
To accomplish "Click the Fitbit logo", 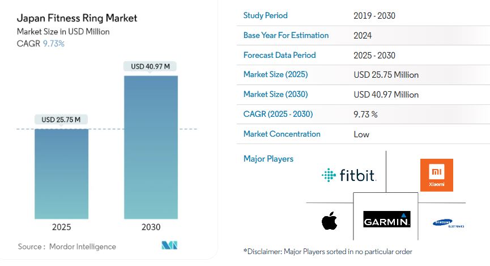I will (348, 175).
